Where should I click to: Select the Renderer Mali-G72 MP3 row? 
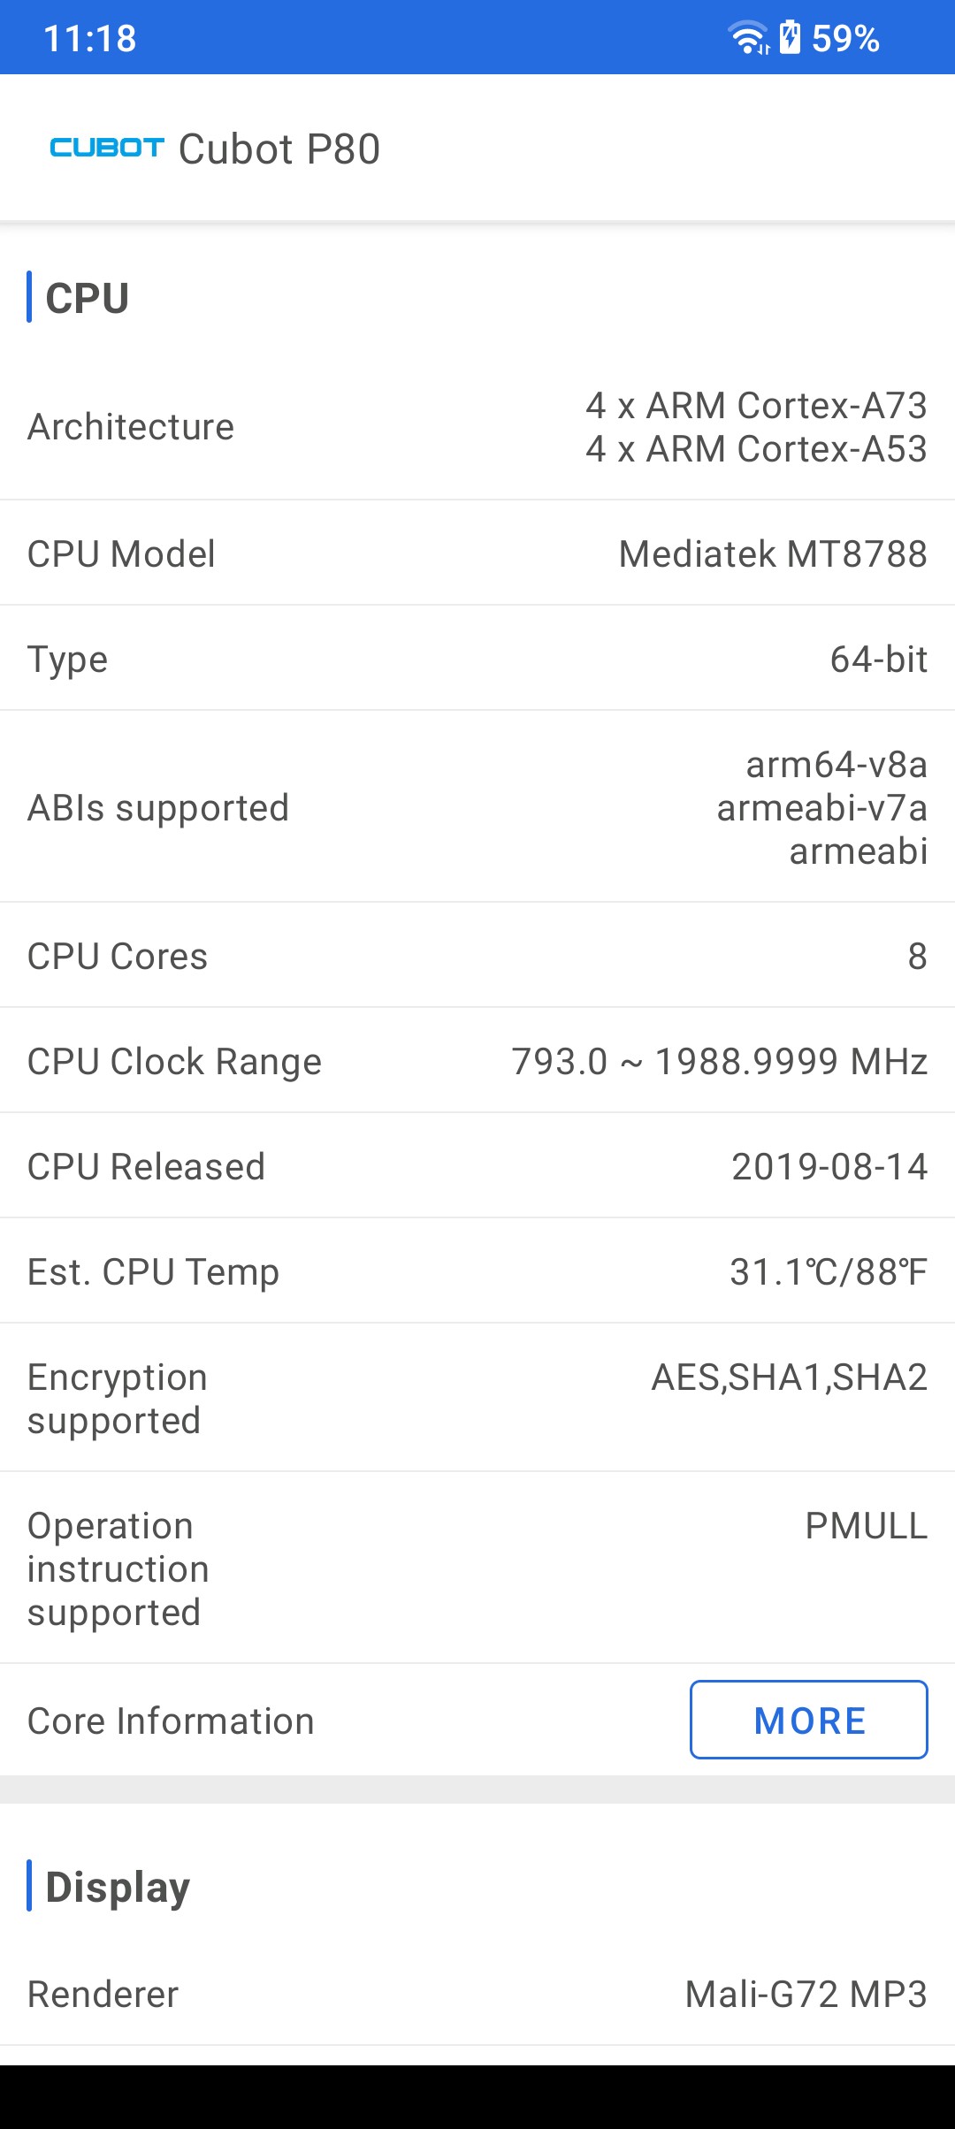click(x=477, y=1994)
